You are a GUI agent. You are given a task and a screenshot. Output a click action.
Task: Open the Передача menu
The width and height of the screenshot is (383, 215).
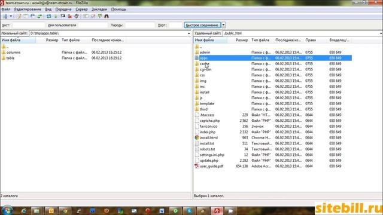[x=63, y=10]
